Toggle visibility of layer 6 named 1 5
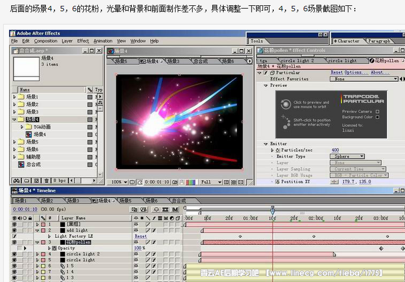Viewport: 405px width, 282px height. [x=15, y=266]
